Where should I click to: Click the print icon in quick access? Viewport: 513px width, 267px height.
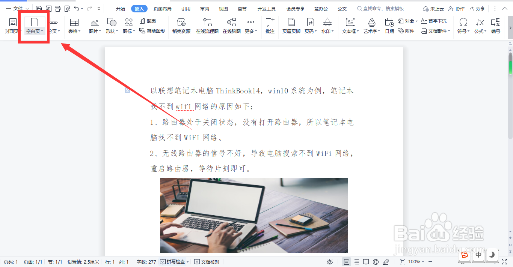coord(57,8)
